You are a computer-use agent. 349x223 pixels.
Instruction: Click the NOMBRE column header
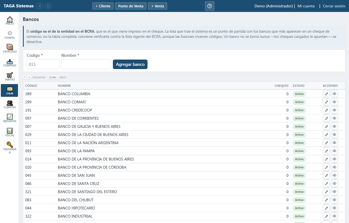coord(64,86)
